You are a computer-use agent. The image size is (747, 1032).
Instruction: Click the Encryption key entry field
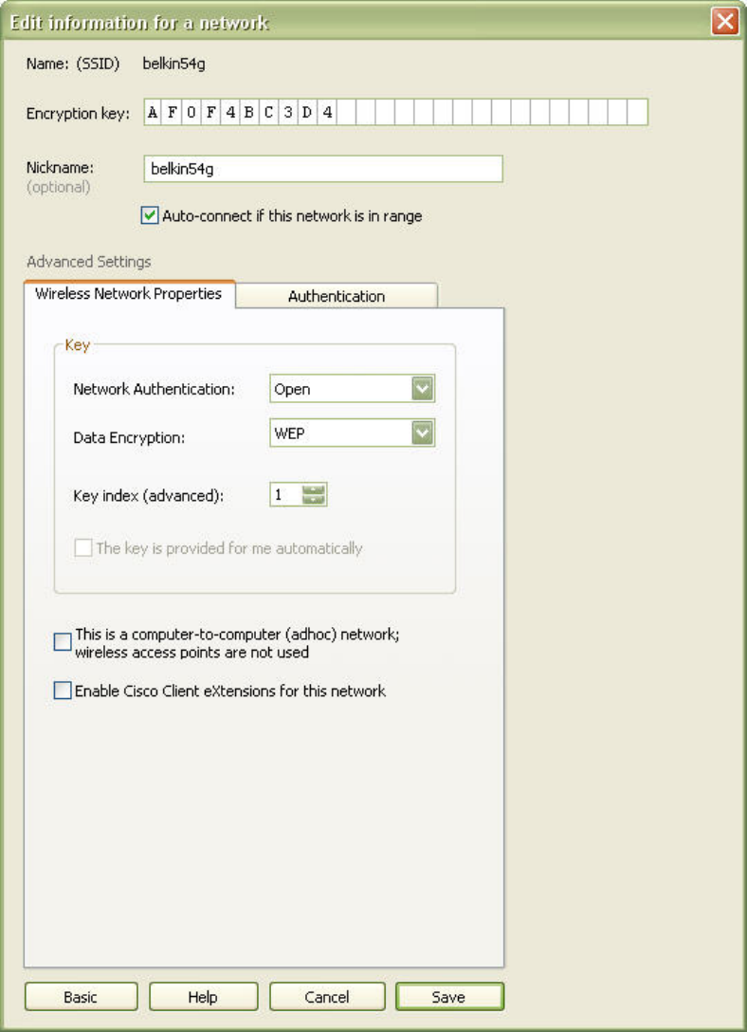click(x=396, y=112)
